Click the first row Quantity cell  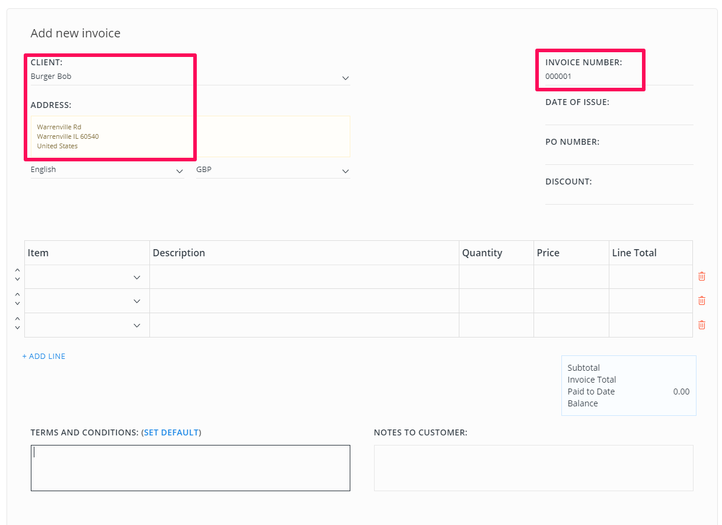[496, 277]
